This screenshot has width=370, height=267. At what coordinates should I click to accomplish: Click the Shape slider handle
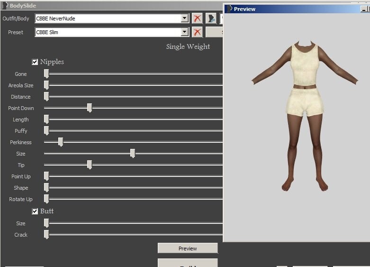point(46,188)
